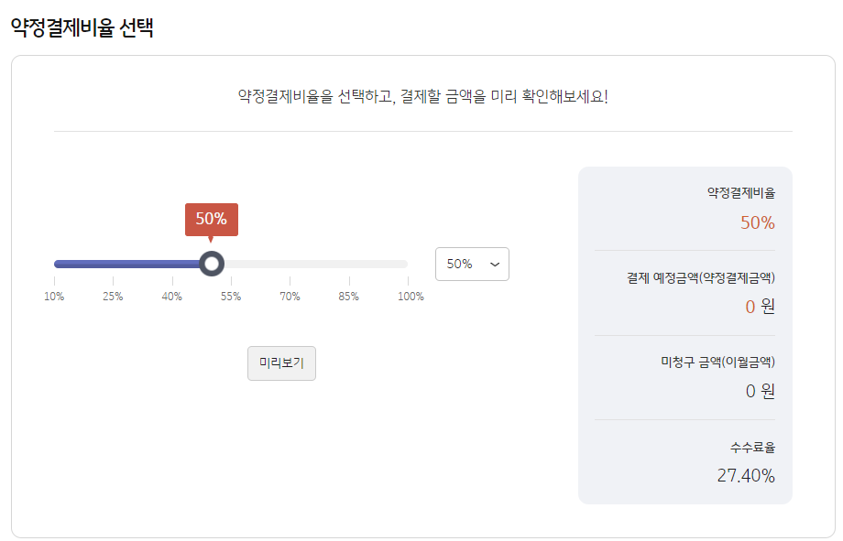Click the 70% label below the track

(x=289, y=296)
